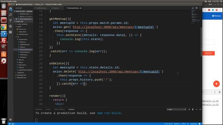
Task: Switch to the Output panel tab
Action: (48, 109)
